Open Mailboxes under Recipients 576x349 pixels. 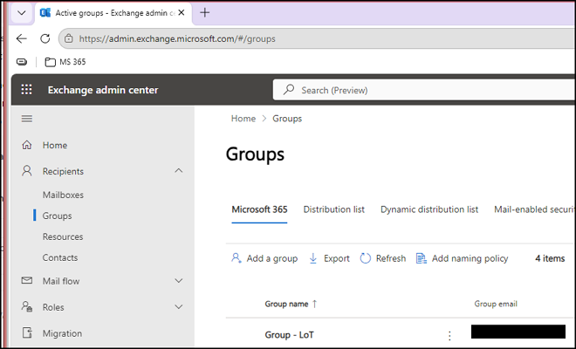(x=63, y=195)
